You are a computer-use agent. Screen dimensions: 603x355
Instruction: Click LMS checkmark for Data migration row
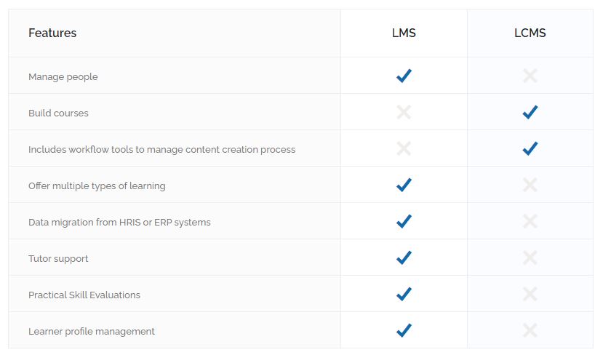[x=404, y=221]
